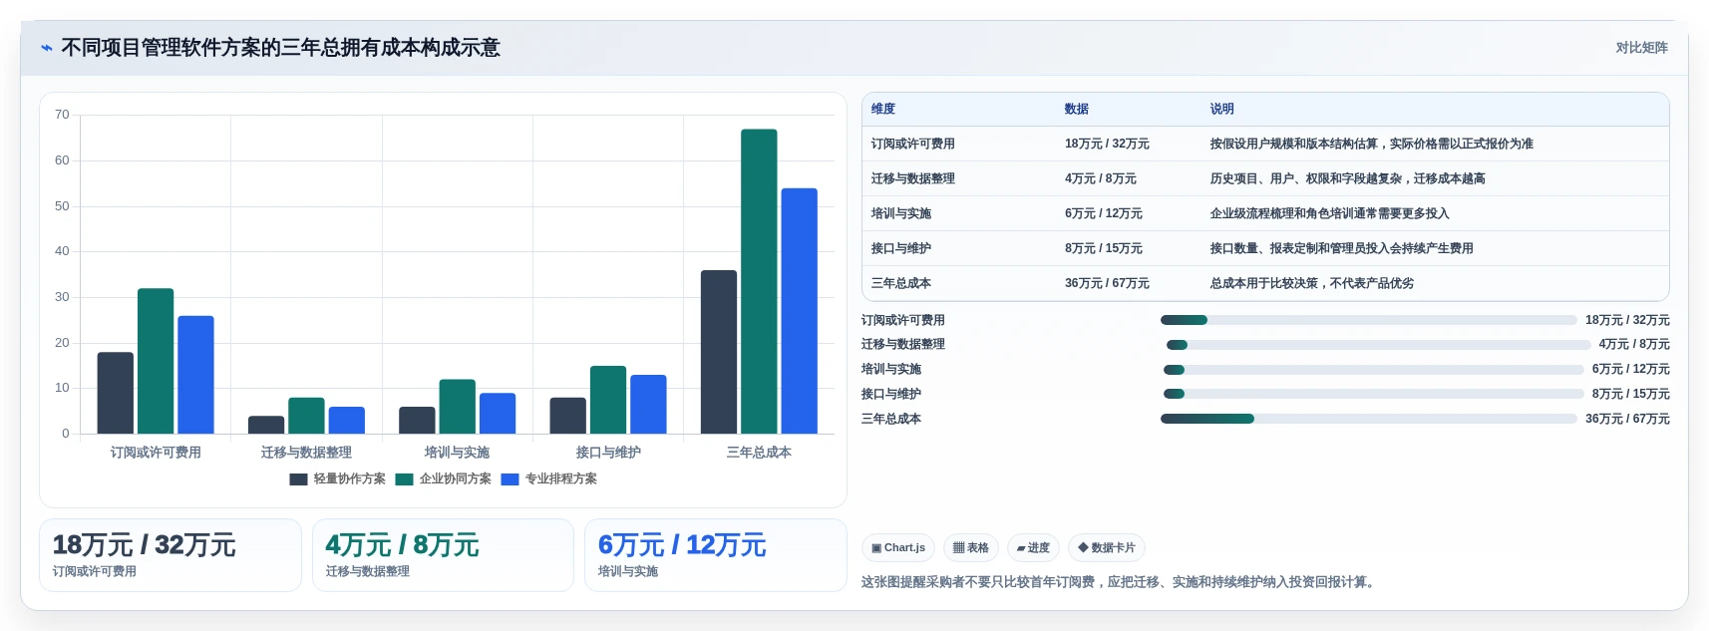Viewport: 1709px width, 631px height.
Task: Click the 培训与实施 progress bar
Action: (1373, 370)
